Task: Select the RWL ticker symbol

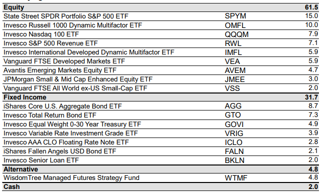Action: point(233,43)
